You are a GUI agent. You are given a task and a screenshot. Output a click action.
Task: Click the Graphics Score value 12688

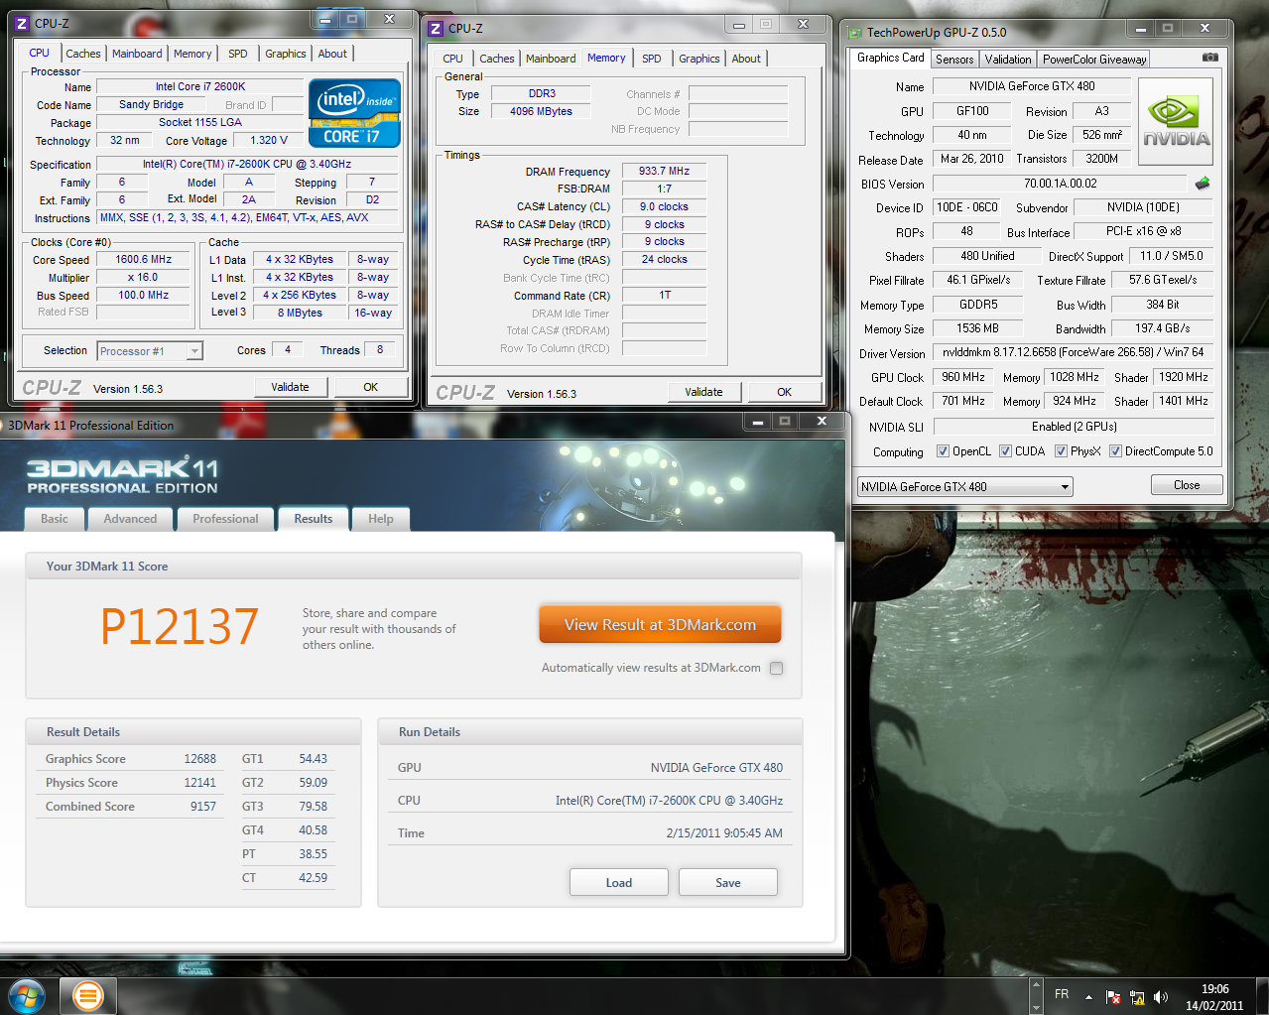point(199,759)
